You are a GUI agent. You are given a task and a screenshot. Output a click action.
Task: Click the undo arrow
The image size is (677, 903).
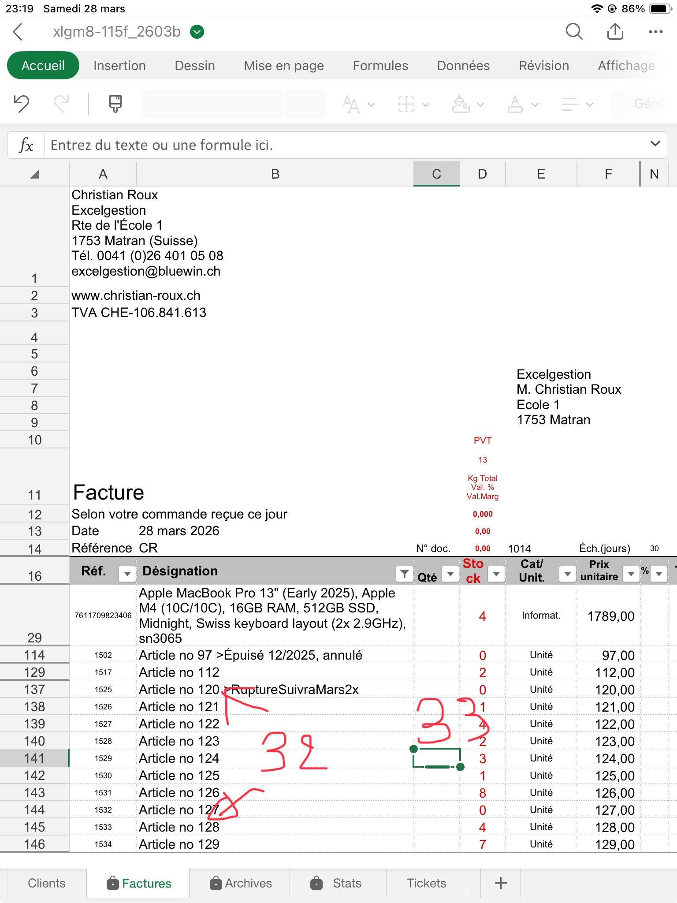[x=21, y=104]
